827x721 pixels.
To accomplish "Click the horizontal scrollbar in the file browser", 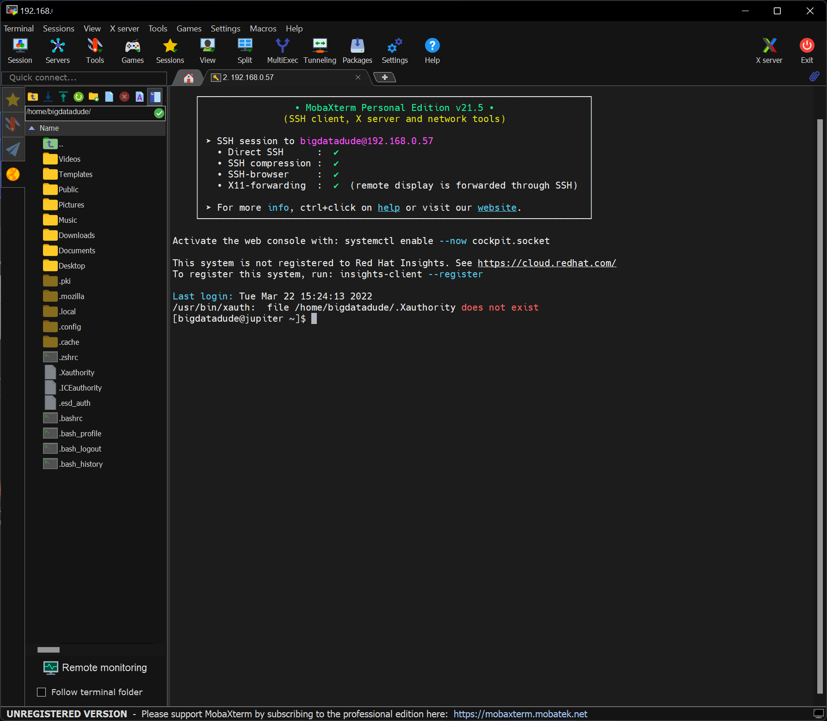I will 49,650.
